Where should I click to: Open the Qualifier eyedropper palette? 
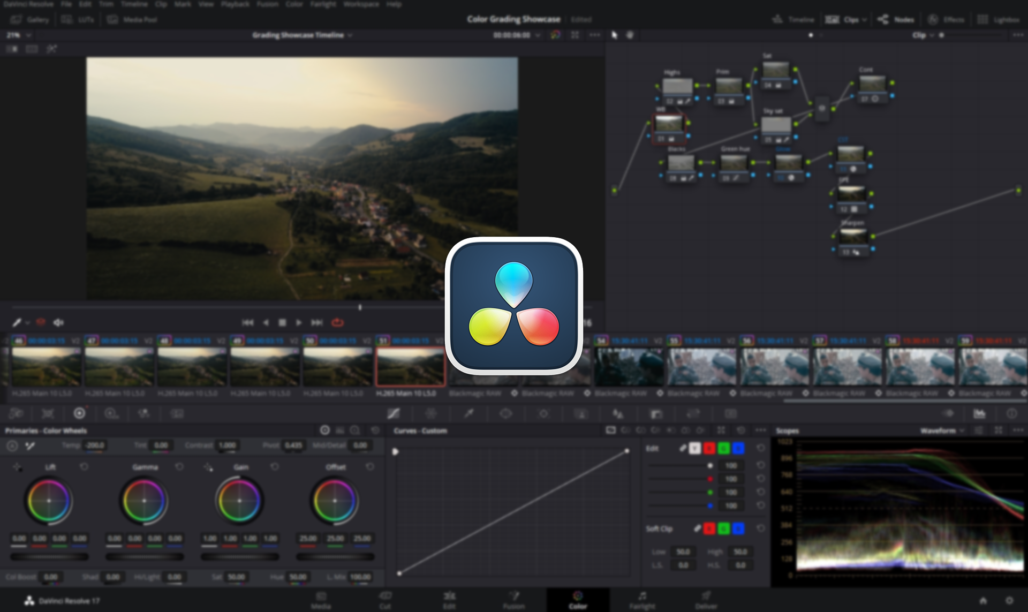tap(469, 413)
